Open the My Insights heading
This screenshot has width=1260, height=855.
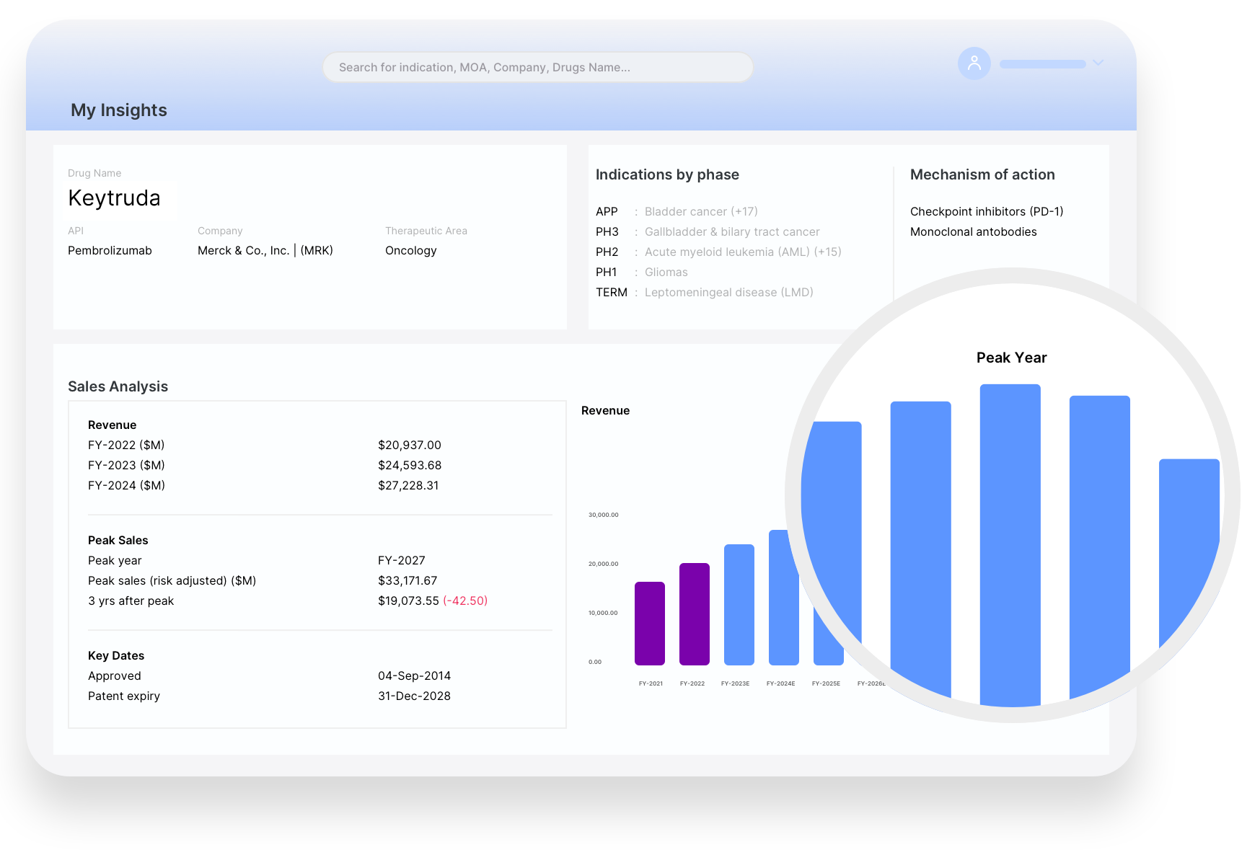[119, 110]
